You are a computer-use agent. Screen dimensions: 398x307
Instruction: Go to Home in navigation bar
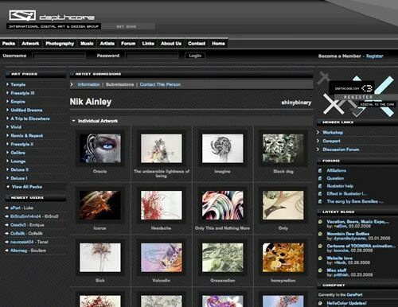coord(218,44)
